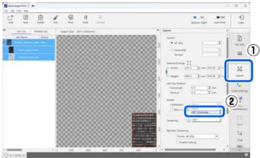Image resolution: width=260 pixels, height=158 pixels.
Task: Open the Crop sidebar icon
Action: [x=240, y=133]
